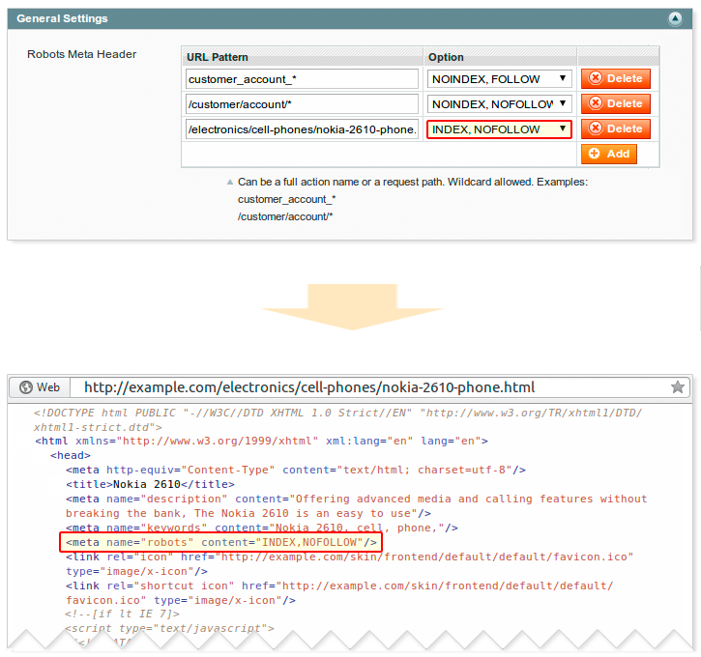This screenshot has width=701, height=657.
Task: Edit the customer_account_* URL pattern field
Action: point(302,79)
